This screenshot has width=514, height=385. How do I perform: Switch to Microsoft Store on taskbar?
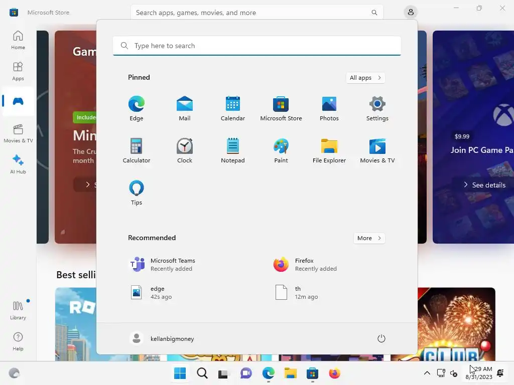312,373
